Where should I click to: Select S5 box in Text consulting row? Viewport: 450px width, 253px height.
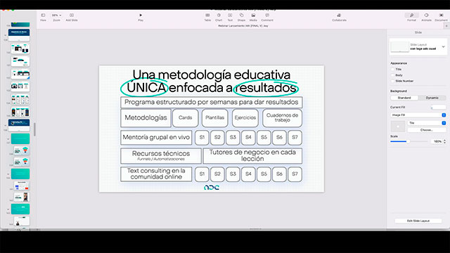pos(264,174)
